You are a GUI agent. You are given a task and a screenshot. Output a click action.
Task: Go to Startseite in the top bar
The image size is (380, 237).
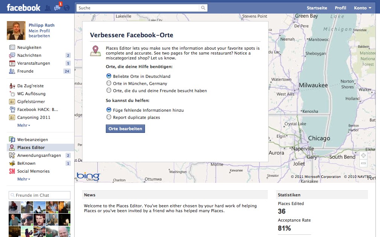(x=317, y=8)
